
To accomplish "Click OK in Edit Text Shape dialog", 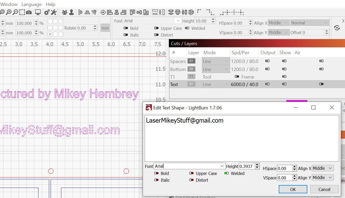I will click(x=293, y=189).
